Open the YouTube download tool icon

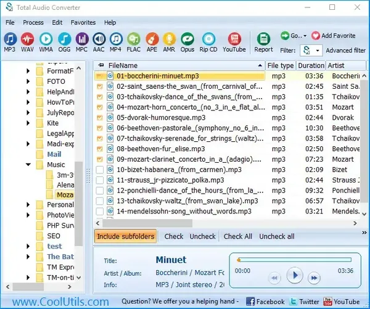coord(234,39)
